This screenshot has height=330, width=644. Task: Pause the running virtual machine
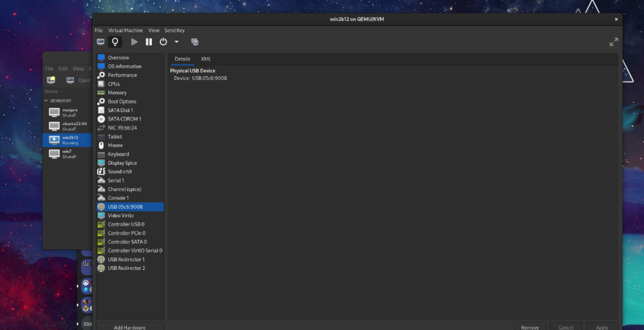149,42
